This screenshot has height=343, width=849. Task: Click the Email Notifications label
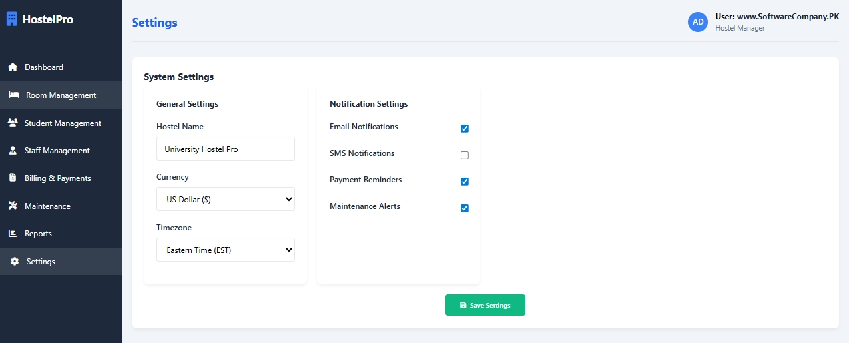(364, 127)
